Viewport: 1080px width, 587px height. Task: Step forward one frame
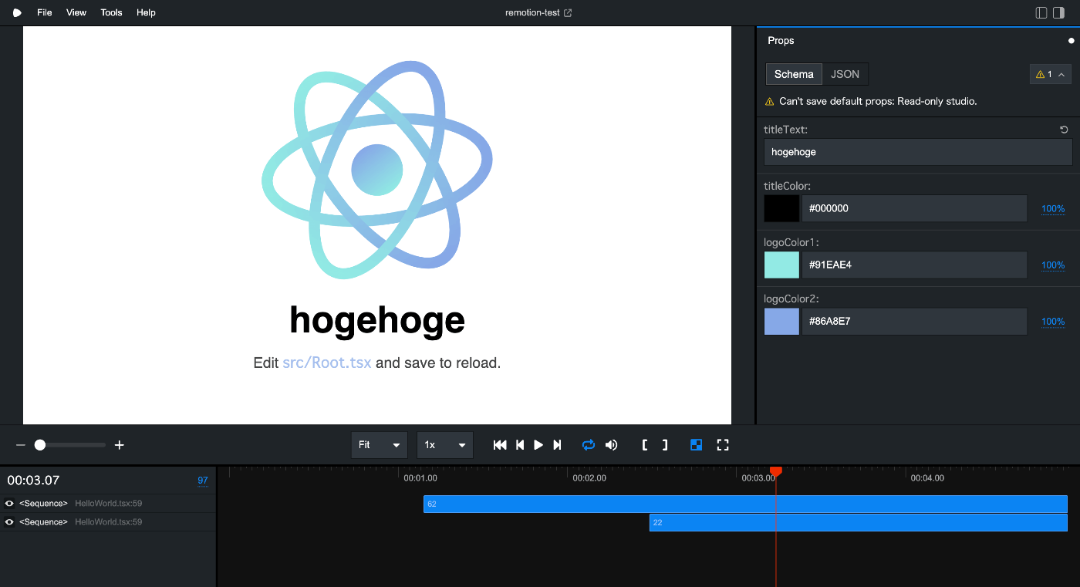(x=557, y=445)
